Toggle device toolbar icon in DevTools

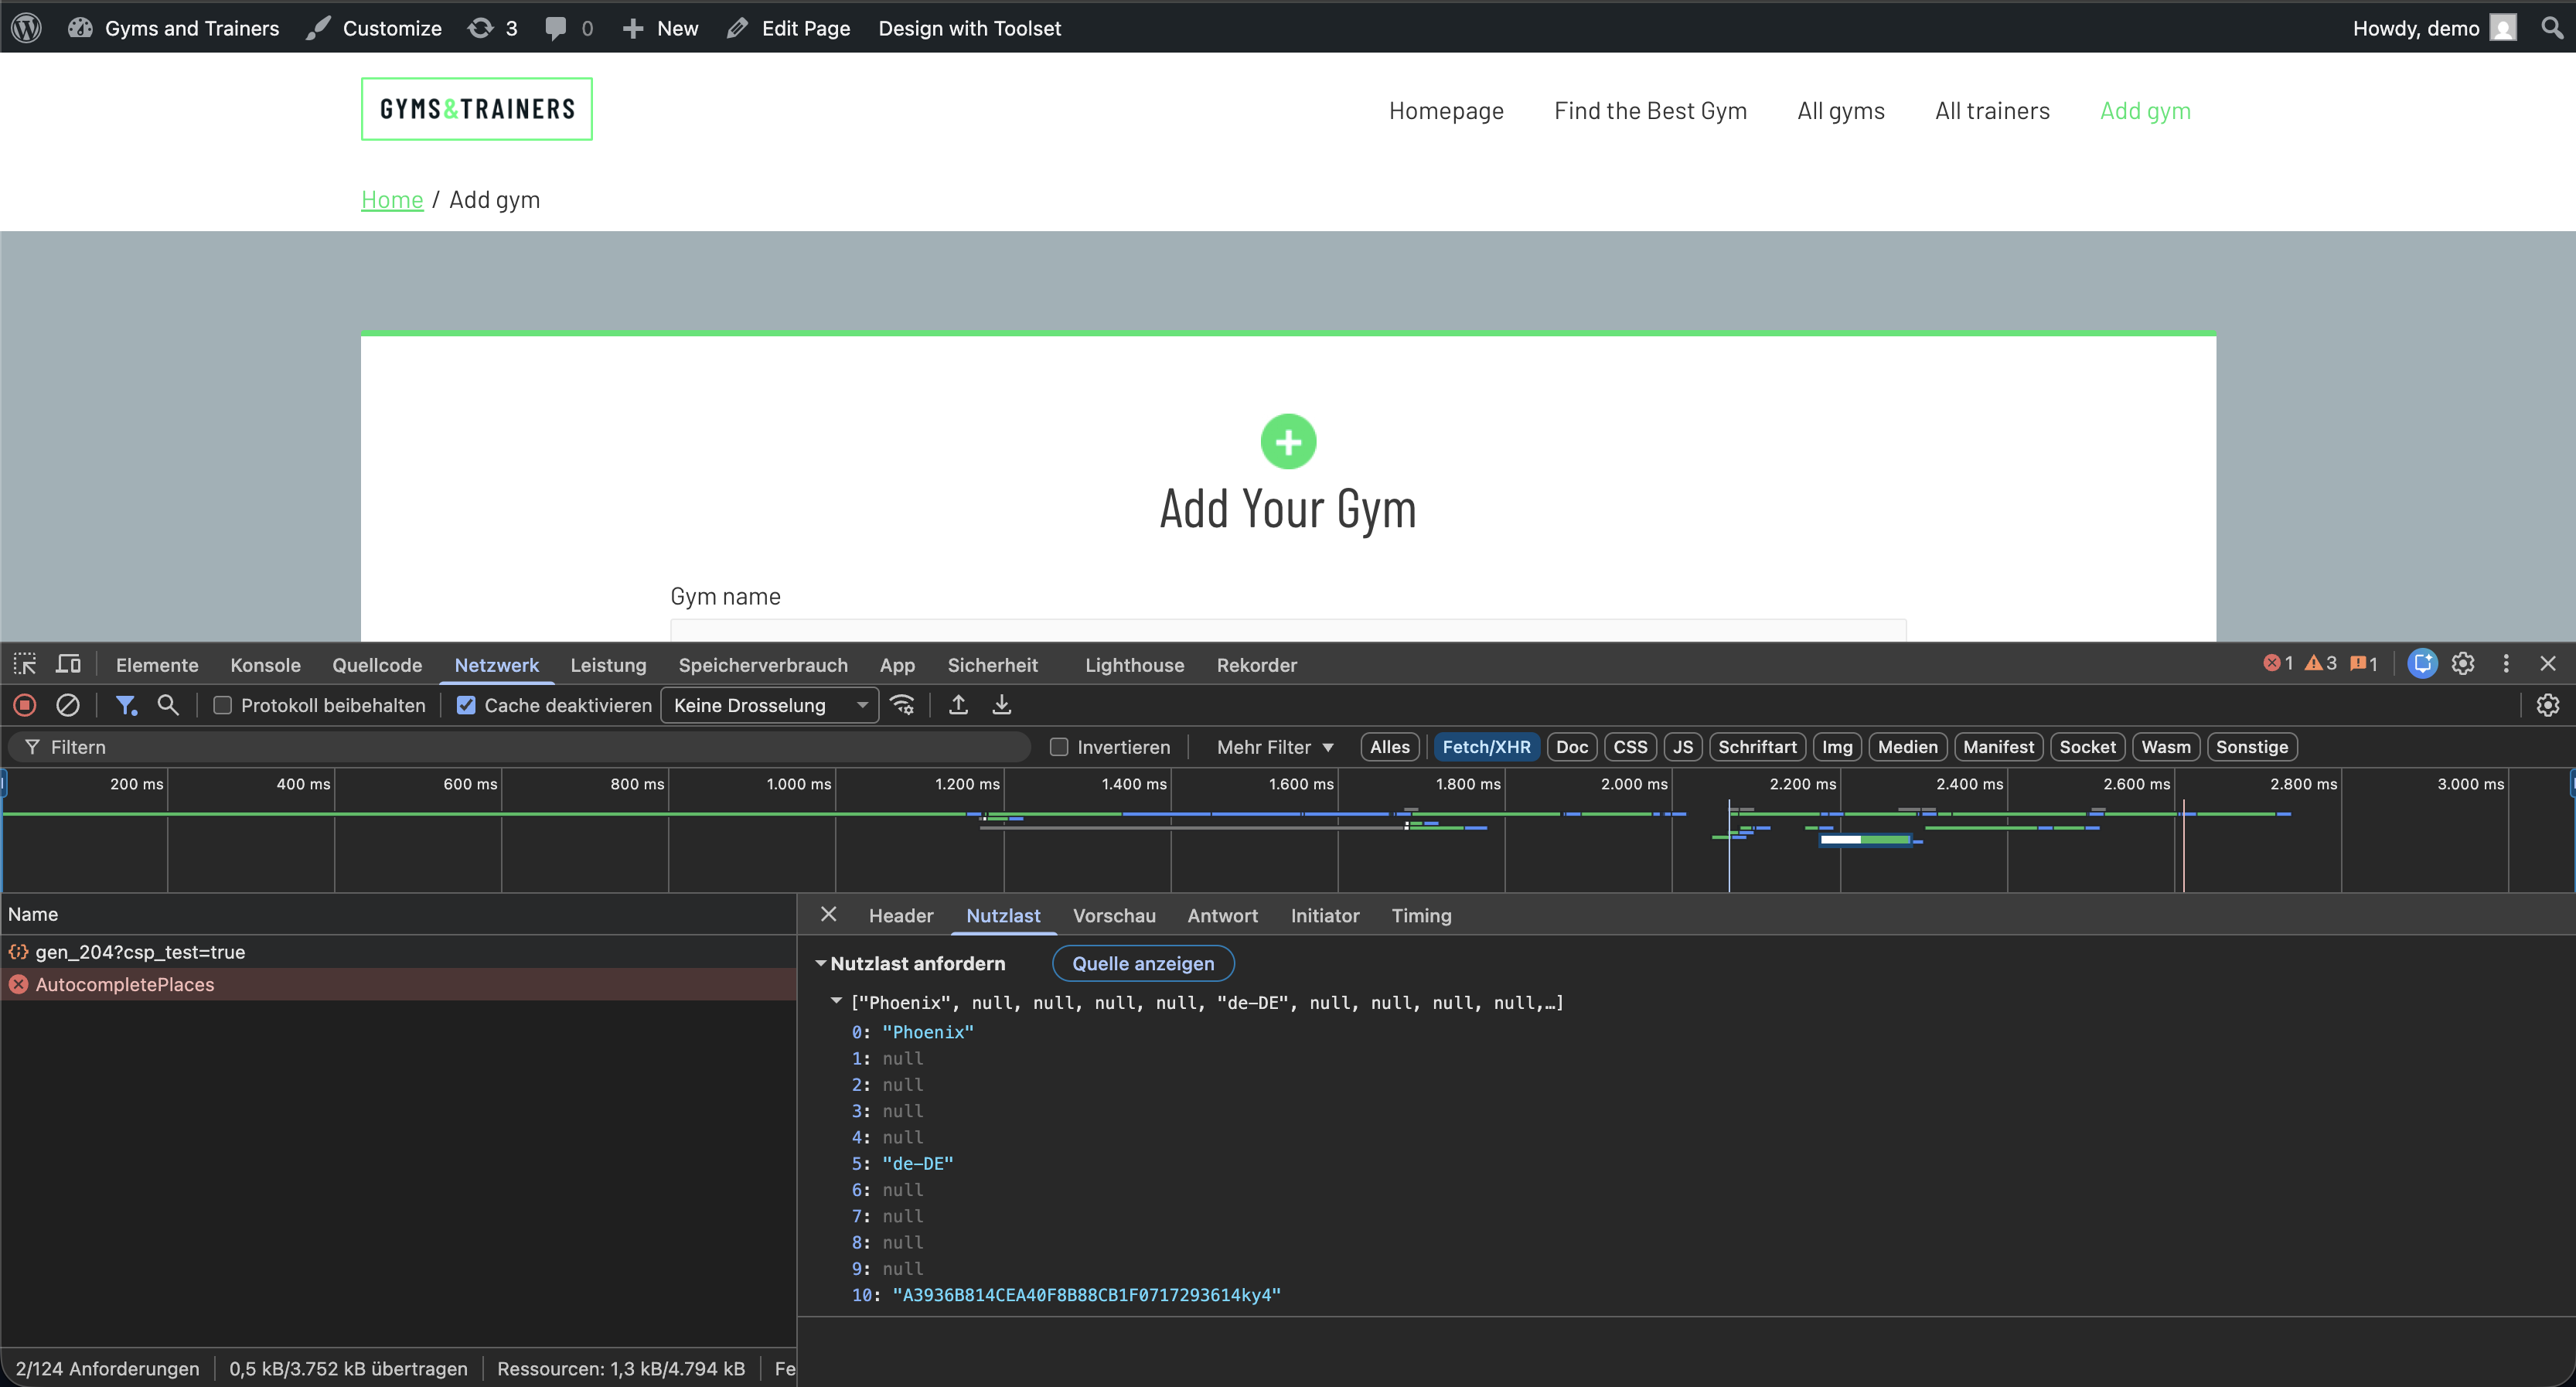68,664
